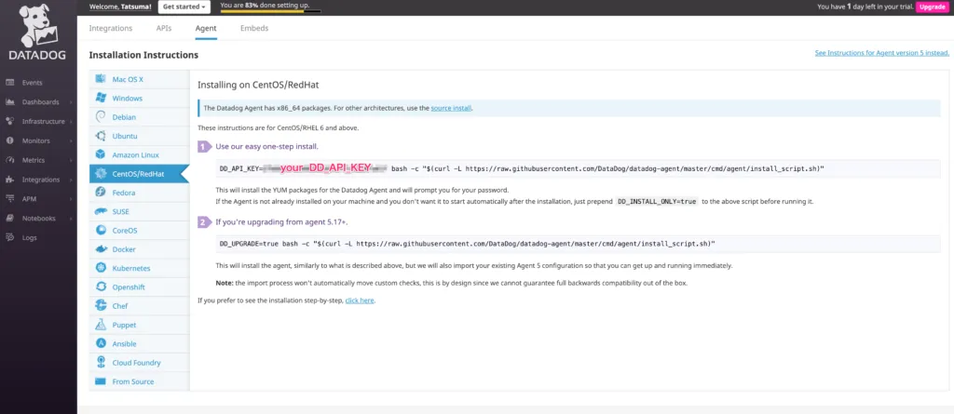Open the Events menu label
This screenshot has height=414, width=954.
pyautogui.click(x=33, y=83)
